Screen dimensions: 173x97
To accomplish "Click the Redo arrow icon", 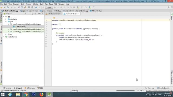I will coord(15,7).
